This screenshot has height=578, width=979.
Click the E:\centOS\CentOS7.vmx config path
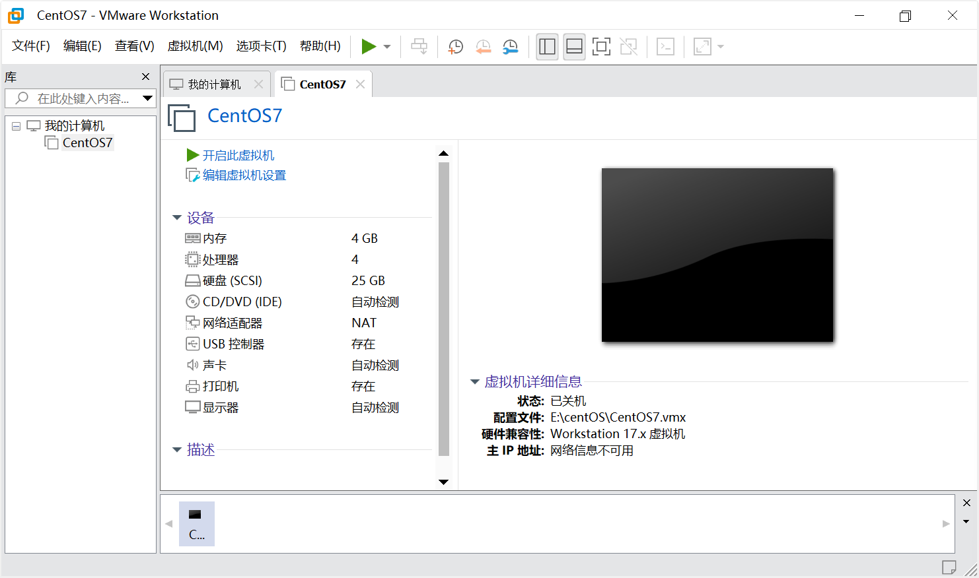pos(618,417)
